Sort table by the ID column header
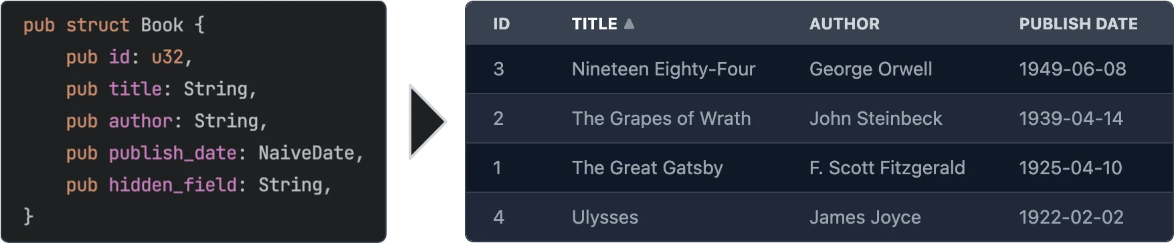The width and height of the screenshot is (1174, 243). point(501,24)
